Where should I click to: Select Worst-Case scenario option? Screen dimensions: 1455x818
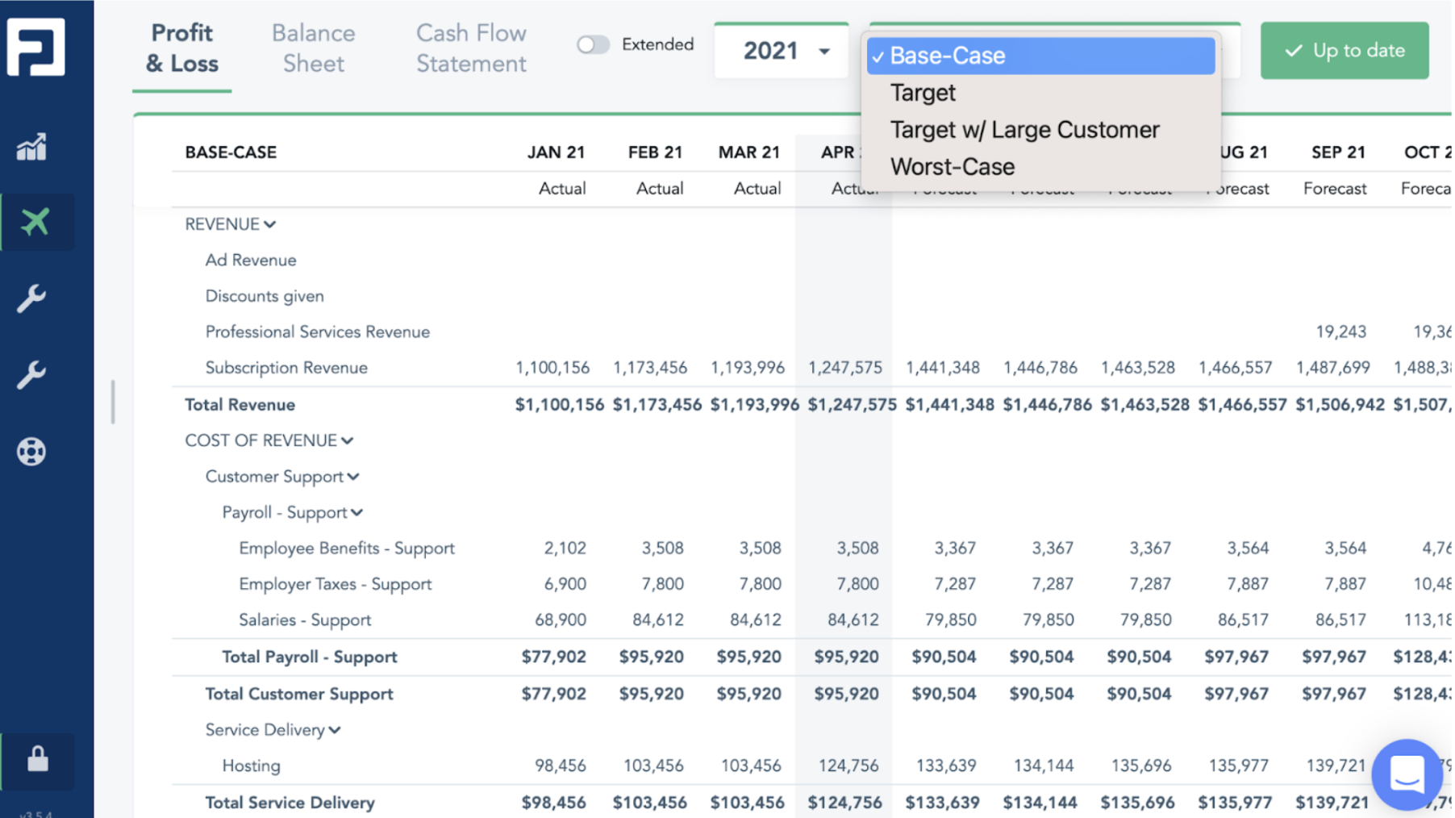[952, 167]
